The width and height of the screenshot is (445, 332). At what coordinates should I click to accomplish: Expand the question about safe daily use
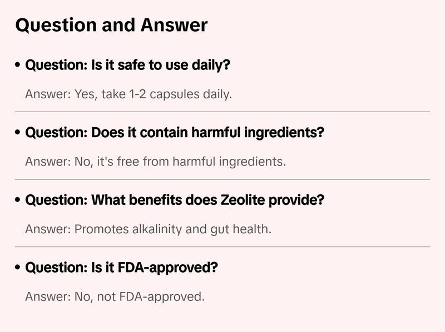point(128,66)
